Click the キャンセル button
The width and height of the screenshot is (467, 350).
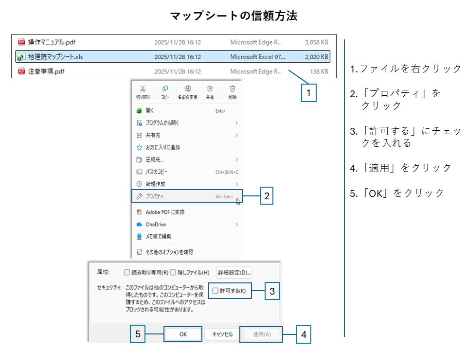[x=222, y=334]
